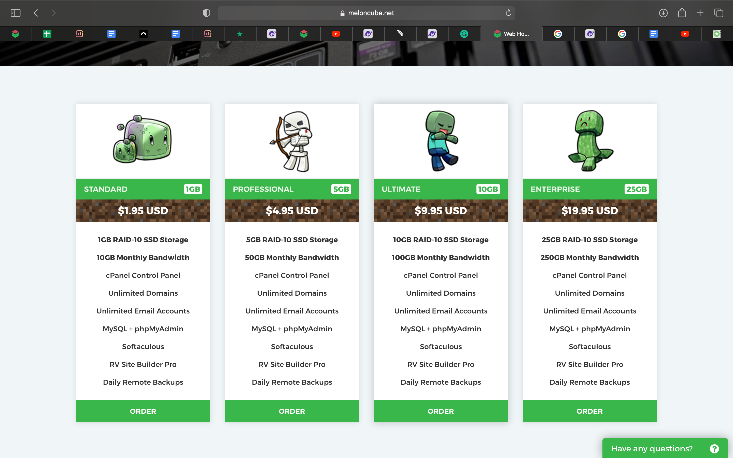Order the Enterprise $19.95 plan
Image resolution: width=733 pixels, height=458 pixels.
tap(590, 411)
